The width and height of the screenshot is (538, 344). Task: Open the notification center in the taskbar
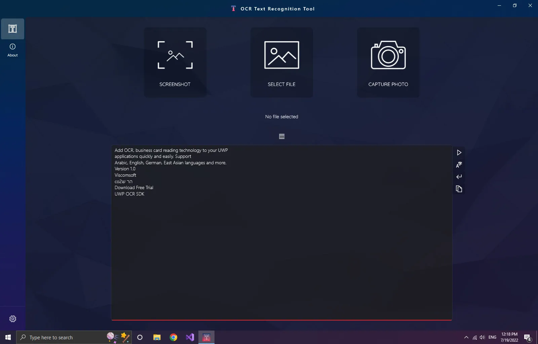coord(527,337)
